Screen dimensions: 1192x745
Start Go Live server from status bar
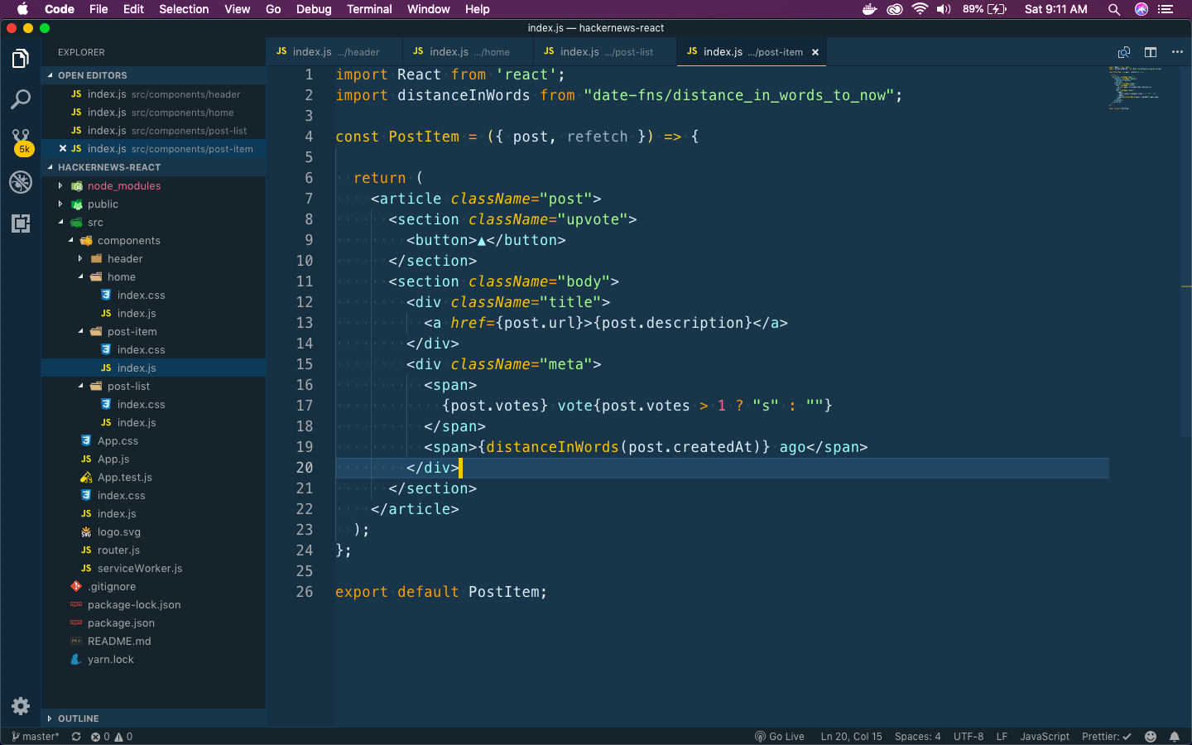point(780,737)
